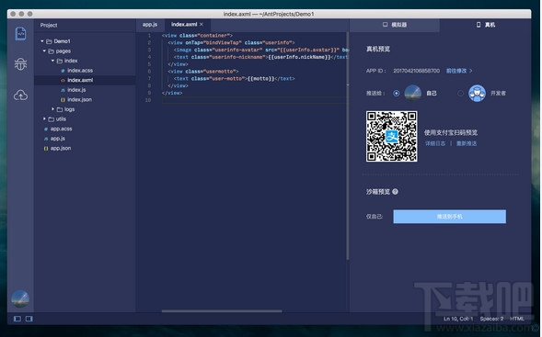
Task: Open the code editor sidebar icon
Action: [x=21, y=33]
